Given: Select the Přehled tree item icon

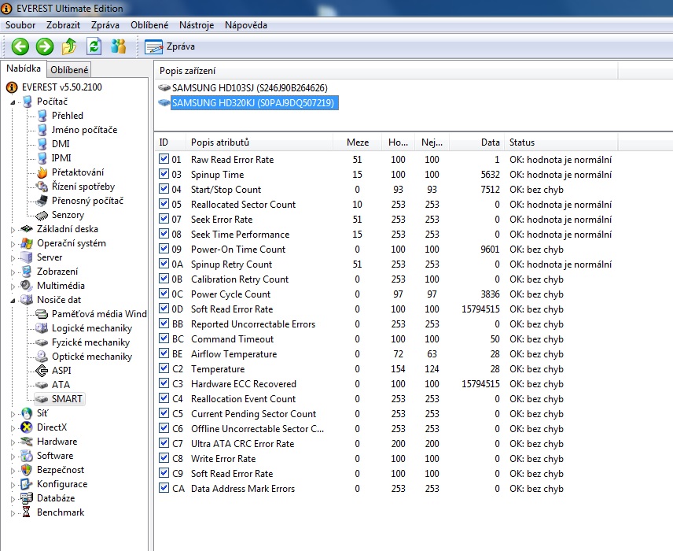Looking at the screenshot, I should click(42, 116).
